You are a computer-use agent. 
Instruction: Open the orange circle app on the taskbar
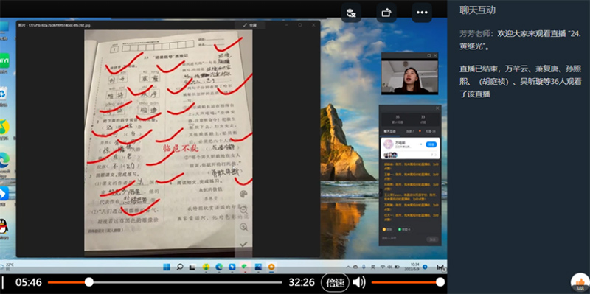pyautogui.click(x=271, y=267)
